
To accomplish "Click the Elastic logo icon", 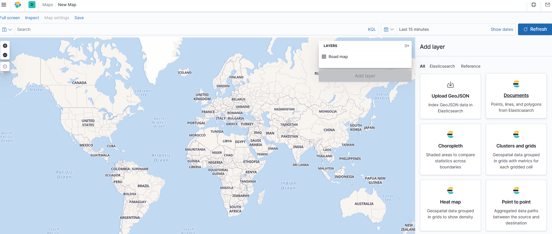I will coord(18,5).
